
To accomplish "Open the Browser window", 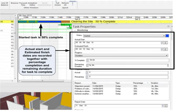I will 15,3.
